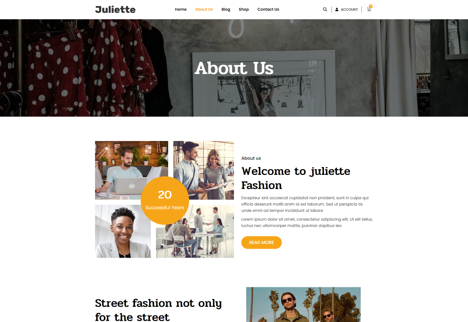Navigate to the Shop page
The width and height of the screenshot is (468, 322).
pyautogui.click(x=244, y=9)
